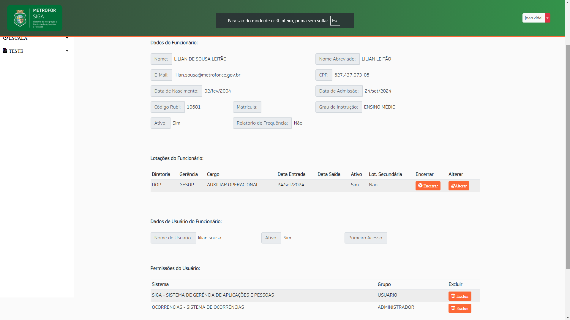Click the employee name LILIAN DE SOUSA LEITÃO
The image size is (570, 320).
(x=200, y=59)
